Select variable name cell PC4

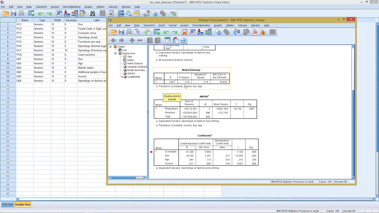[25, 37]
